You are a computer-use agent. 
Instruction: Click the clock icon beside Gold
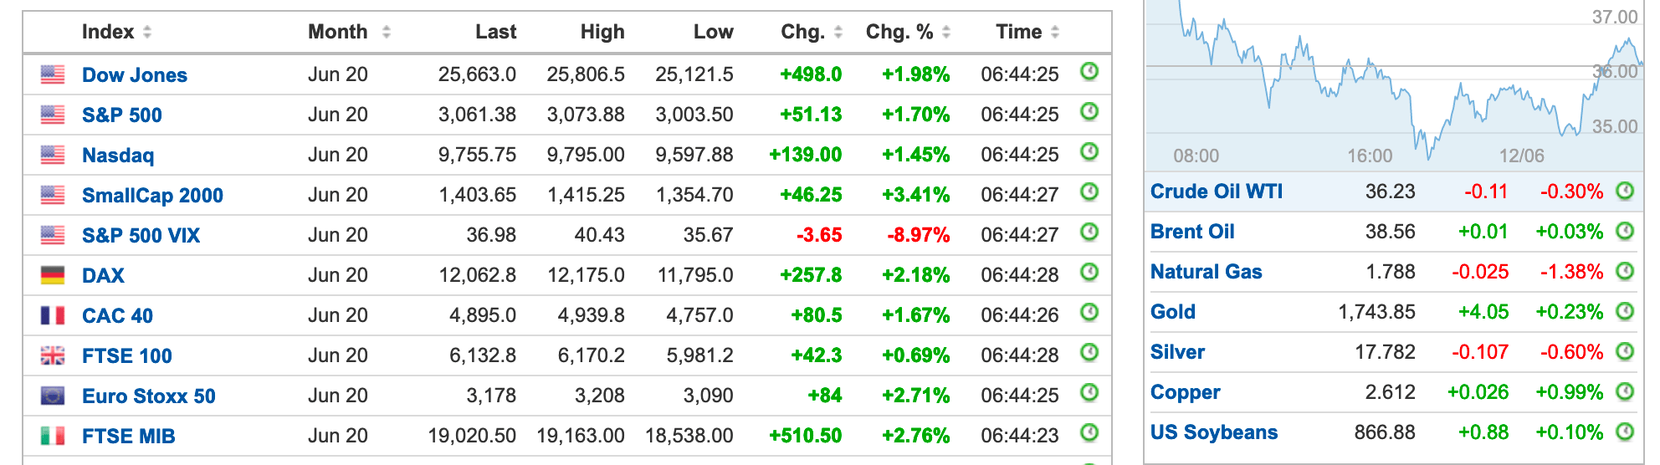click(x=1625, y=312)
